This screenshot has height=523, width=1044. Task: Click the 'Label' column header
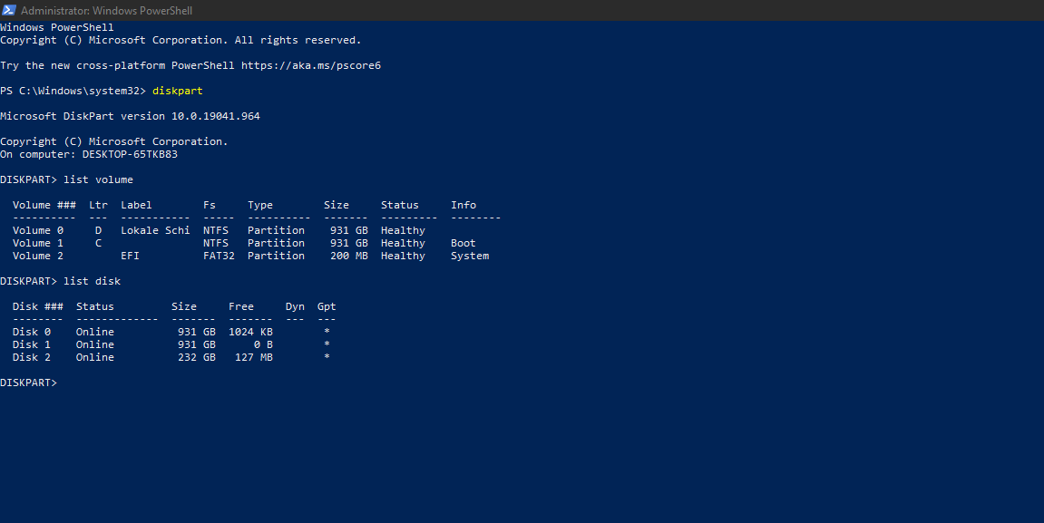click(136, 205)
